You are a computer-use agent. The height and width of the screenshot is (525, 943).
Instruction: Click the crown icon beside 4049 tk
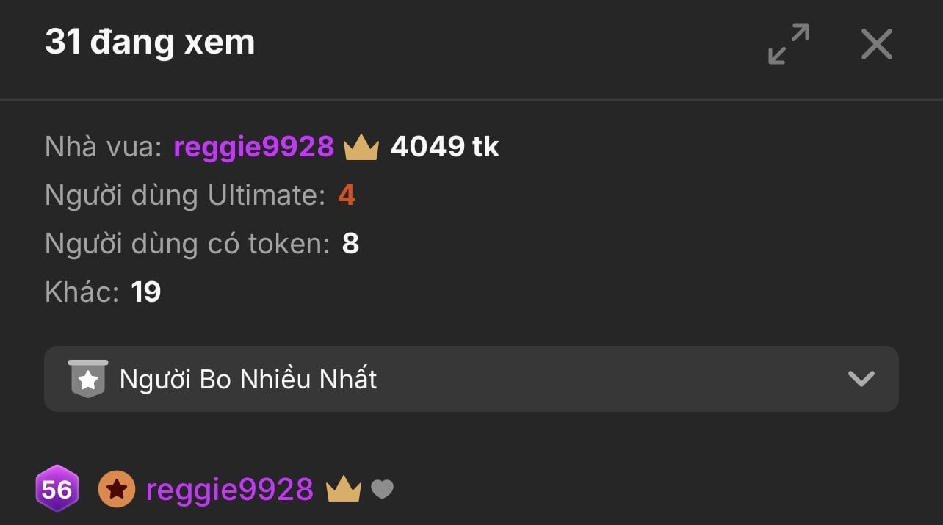point(361,148)
